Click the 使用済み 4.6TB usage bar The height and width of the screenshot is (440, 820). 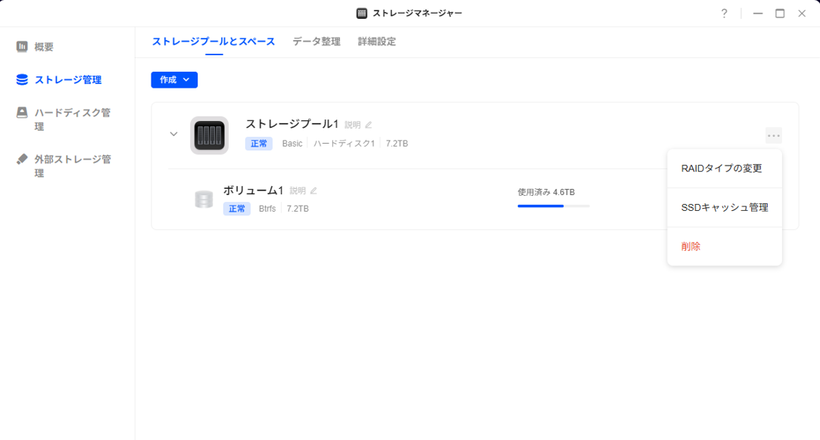click(553, 206)
